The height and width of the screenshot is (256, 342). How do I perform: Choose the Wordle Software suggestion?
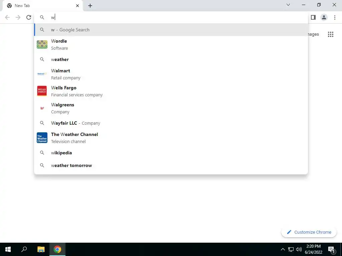click(x=171, y=44)
